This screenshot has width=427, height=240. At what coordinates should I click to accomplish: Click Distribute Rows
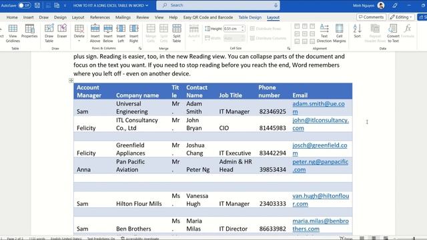[x=266, y=29]
